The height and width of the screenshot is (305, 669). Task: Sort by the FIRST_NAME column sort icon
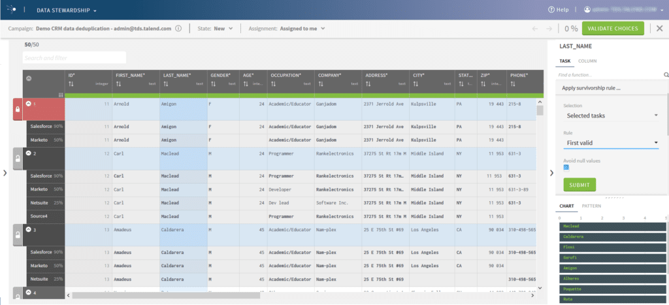click(x=118, y=84)
